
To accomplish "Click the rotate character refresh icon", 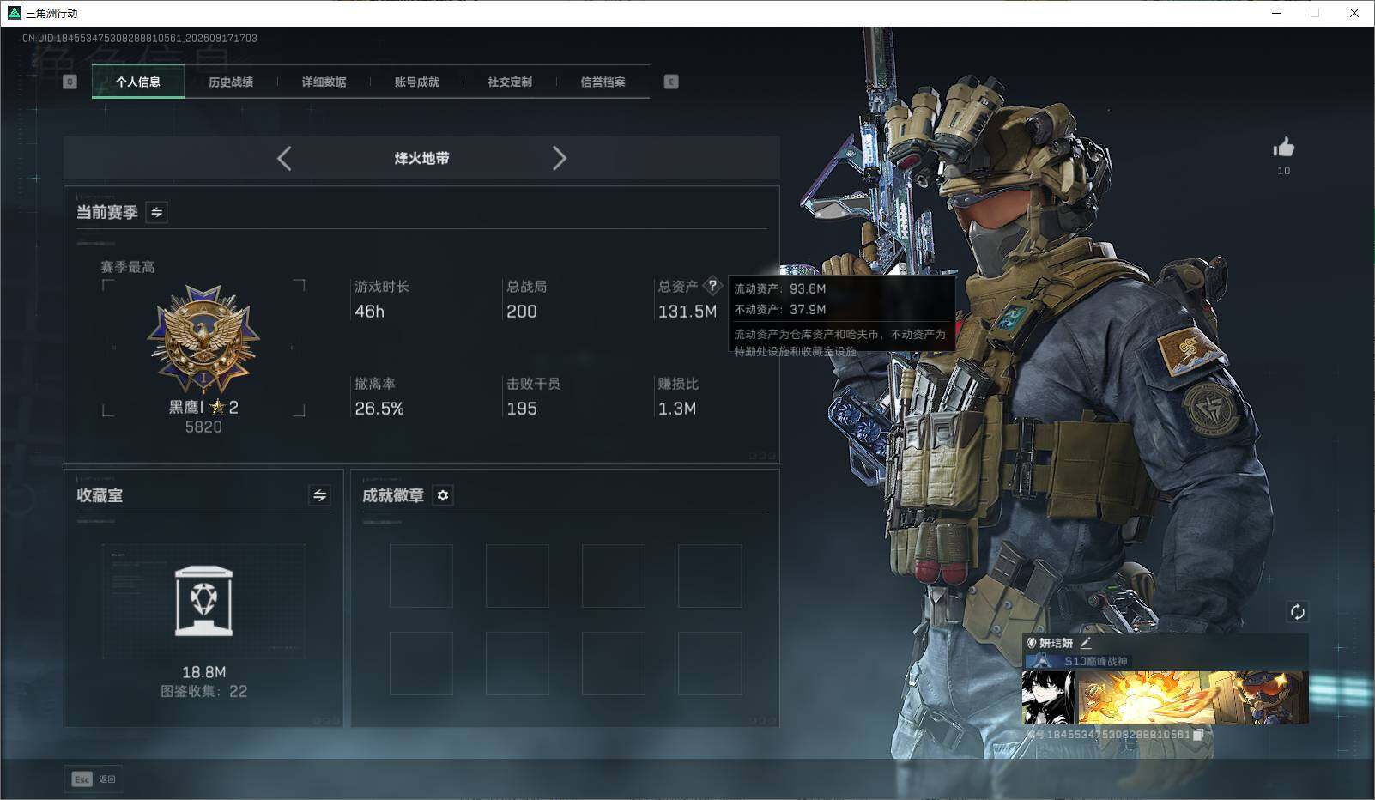I will pyautogui.click(x=1297, y=612).
